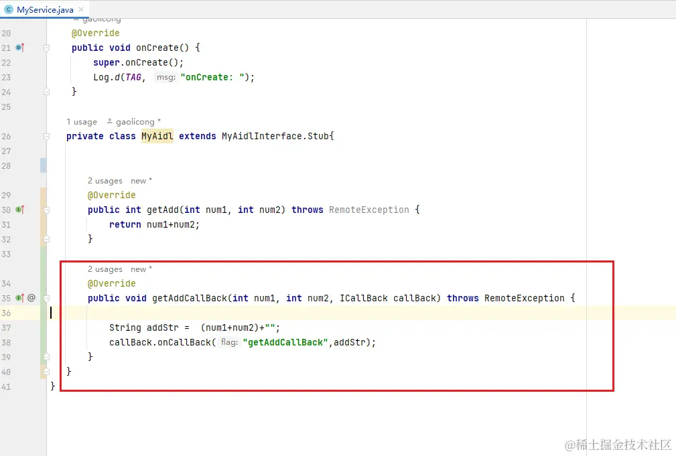This screenshot has width=676, height=456.
Task: Open '2 usages' hint for the getAddCallBack method
Action: click(x=105, y=269)
